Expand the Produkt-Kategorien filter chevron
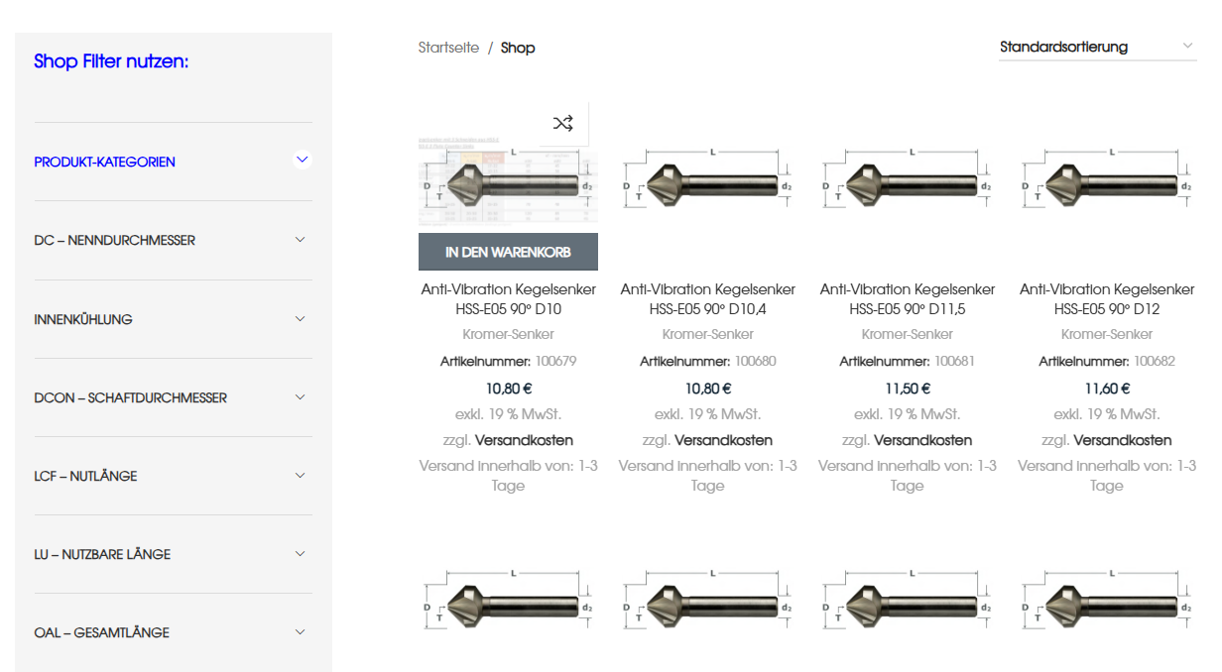Screen dimensions: 1222x672 coord(302,160)
